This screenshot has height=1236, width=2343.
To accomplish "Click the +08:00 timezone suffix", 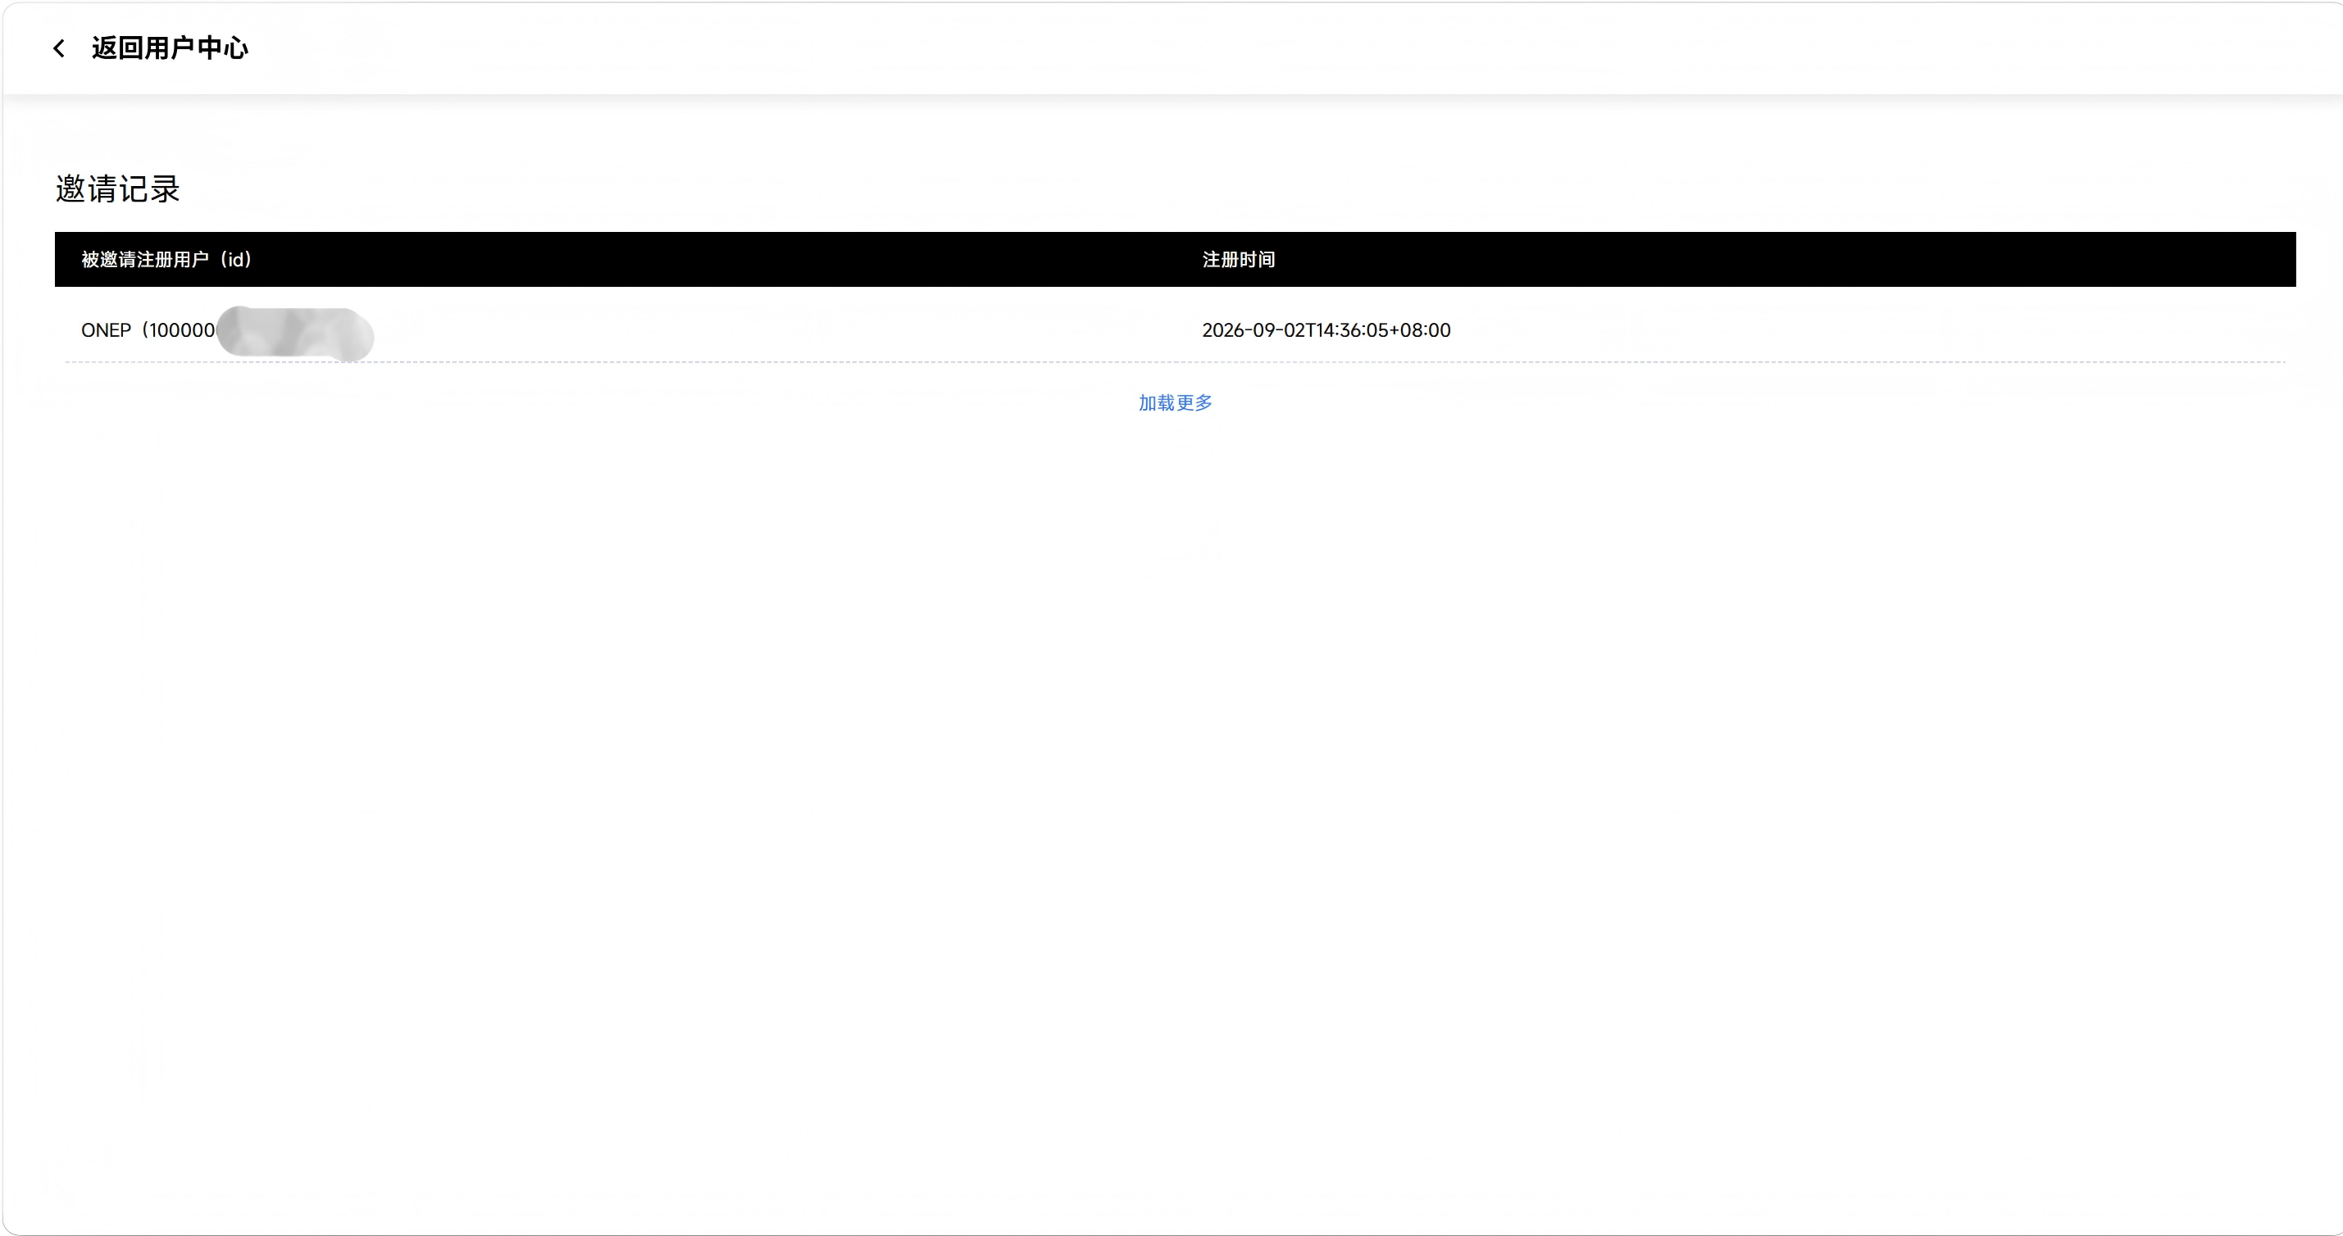I will pos(1420,330).
